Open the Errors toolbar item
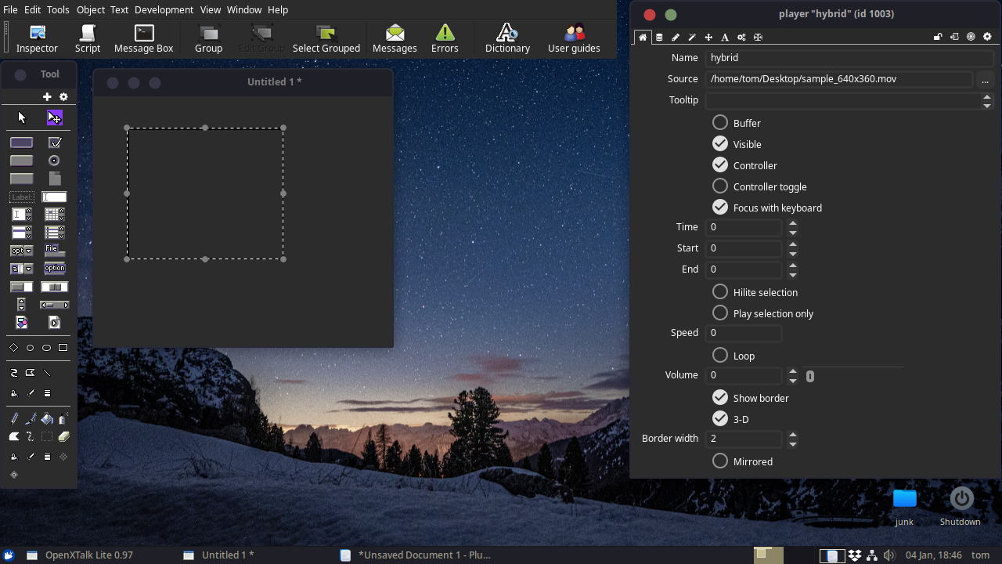Image resolution: width=1002 pixels, height=564 pixels. pyautogui.click(x=445, y=38)
